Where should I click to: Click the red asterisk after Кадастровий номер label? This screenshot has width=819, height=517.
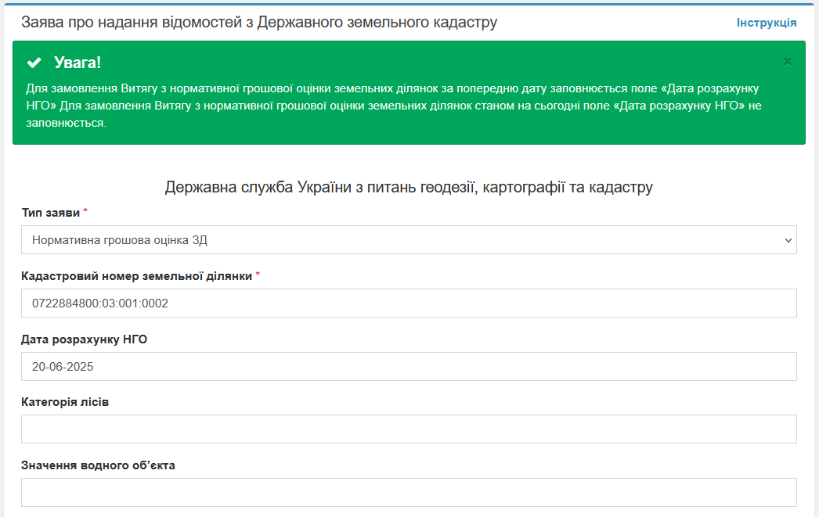(258, 275)
